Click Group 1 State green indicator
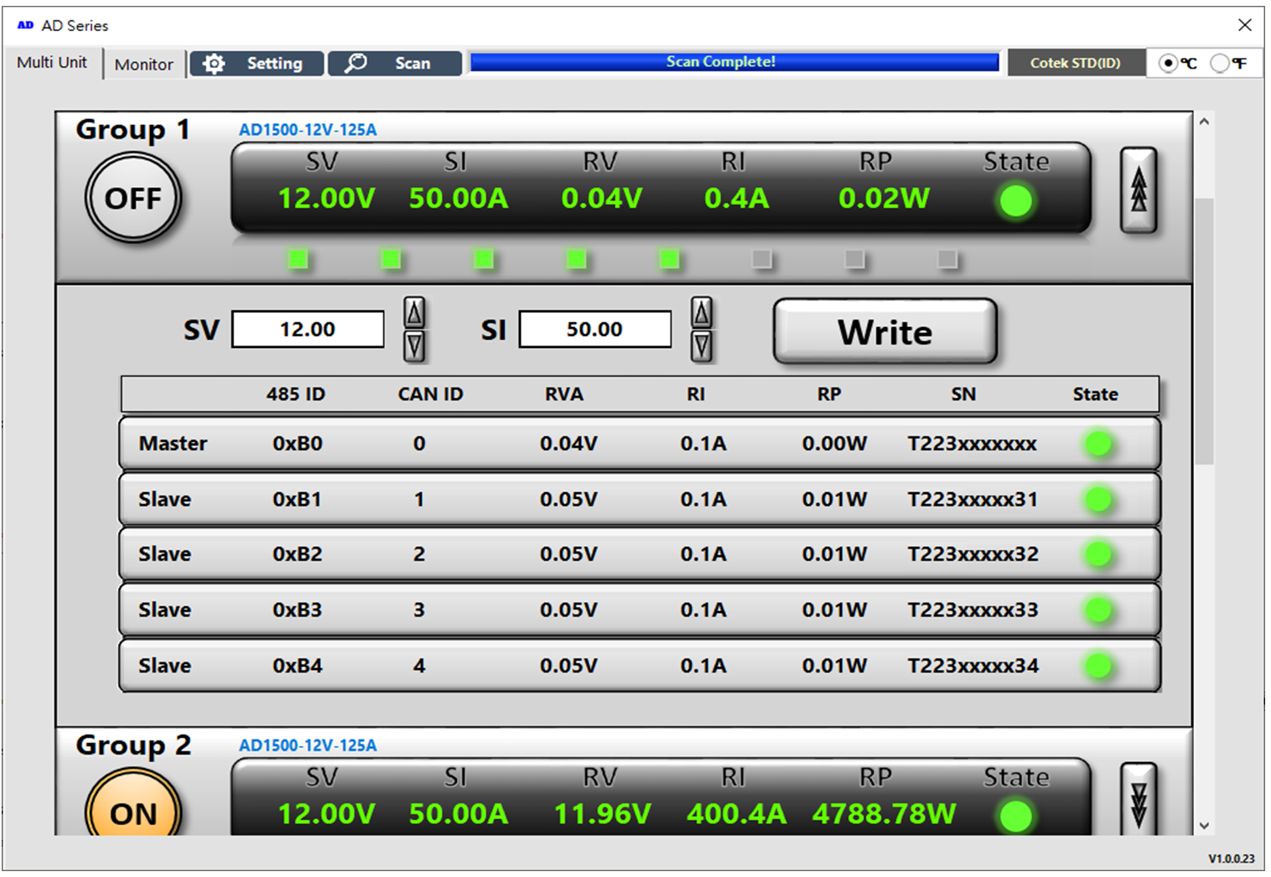Viewport: 1271px width, 877px height. [x=1016, y=201]
